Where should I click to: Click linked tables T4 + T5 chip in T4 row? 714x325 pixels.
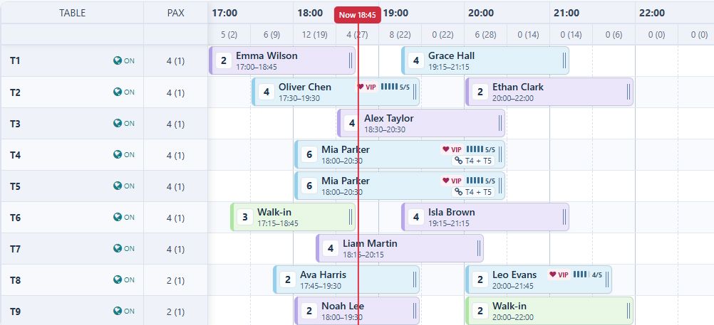pyautogui.click(x=473, y=161)
